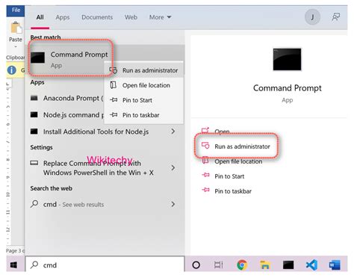Click the file icon beside Open file location in context menu
This screenshot has width=354, height=278.
114,85
